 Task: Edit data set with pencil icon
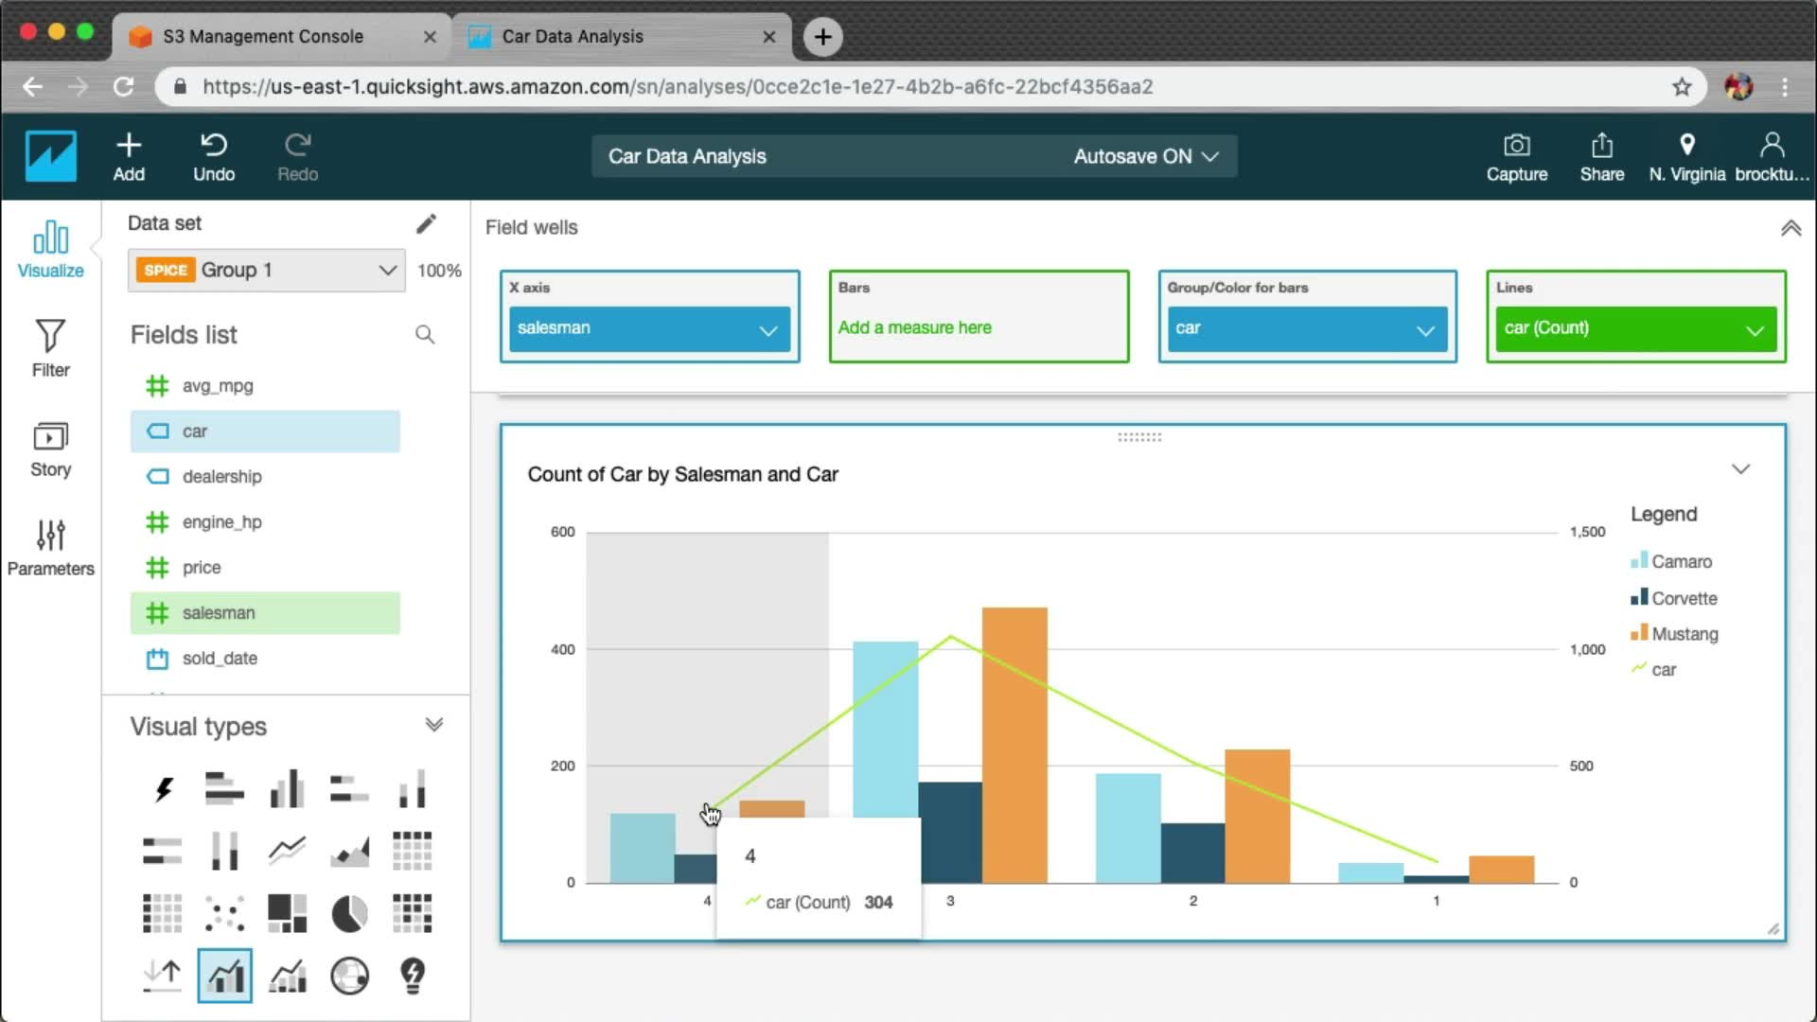426,223
